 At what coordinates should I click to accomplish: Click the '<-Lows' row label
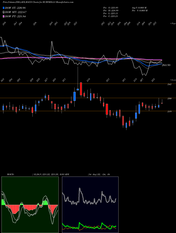(173, 80)
